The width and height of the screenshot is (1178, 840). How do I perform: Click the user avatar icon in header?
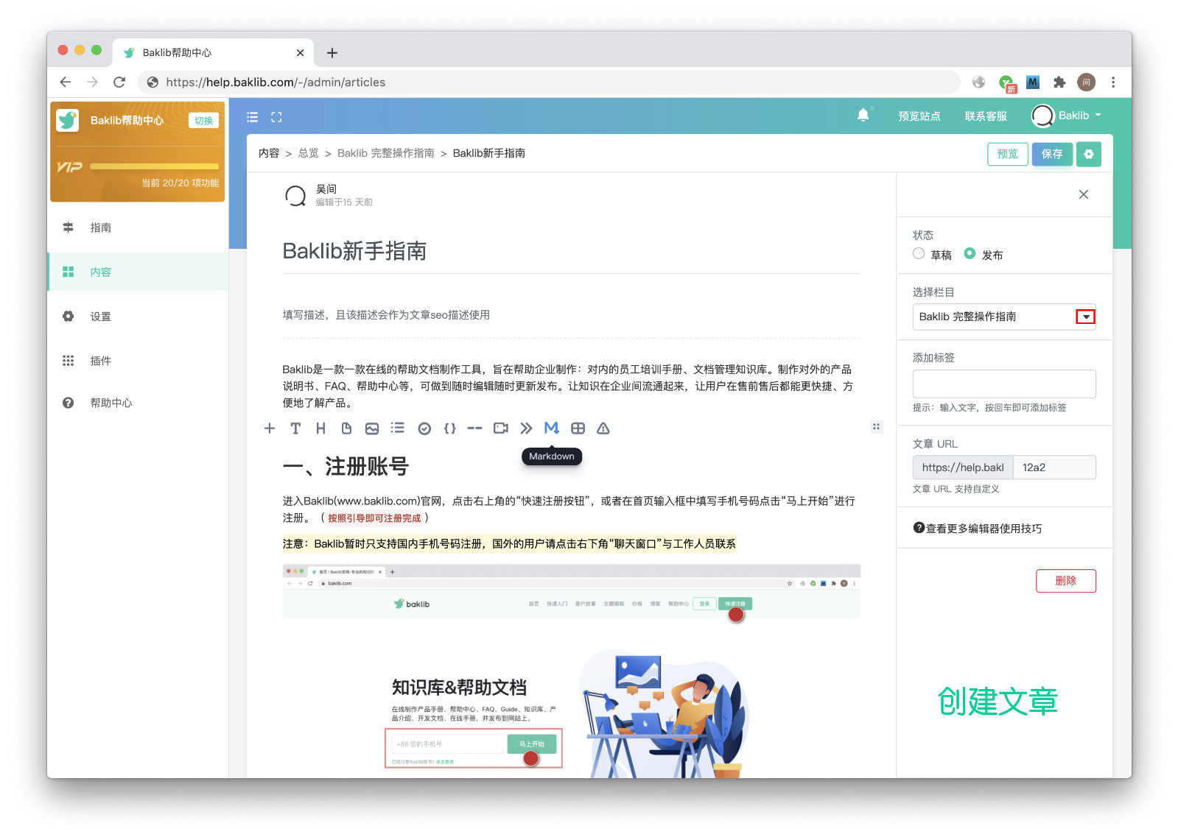click(1042, 116)
